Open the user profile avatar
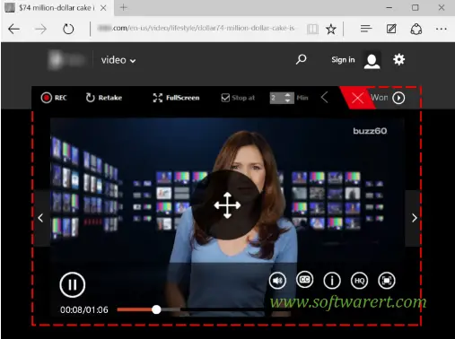Screen dimensions: 455x339 pyautogui.click(x=372, y=60)
